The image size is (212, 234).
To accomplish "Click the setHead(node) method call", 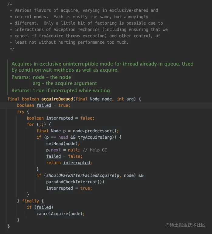I will 63,144.
